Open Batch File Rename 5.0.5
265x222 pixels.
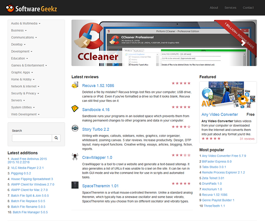click(x=28, y=207)
